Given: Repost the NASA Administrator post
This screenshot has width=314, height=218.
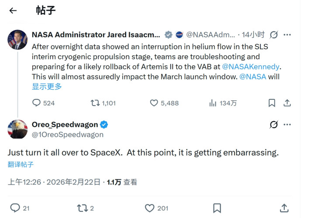Looking at the screenshot, I should (x=95, y=103).
